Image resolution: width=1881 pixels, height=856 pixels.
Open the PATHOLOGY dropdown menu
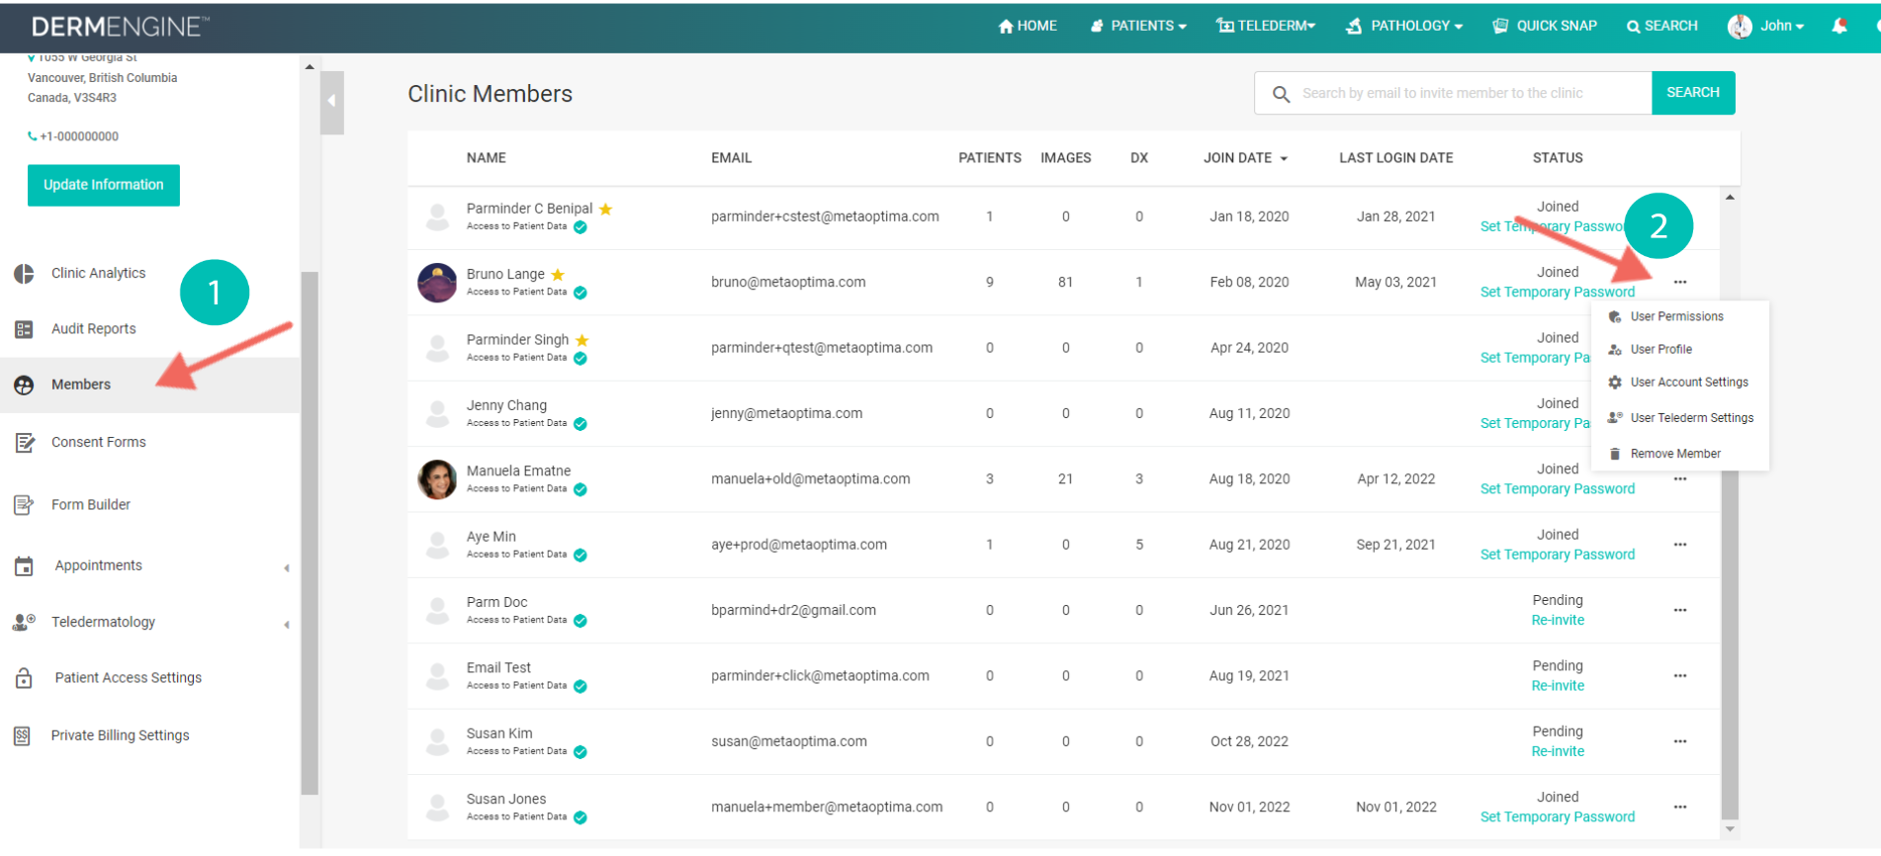(1404, 26)
